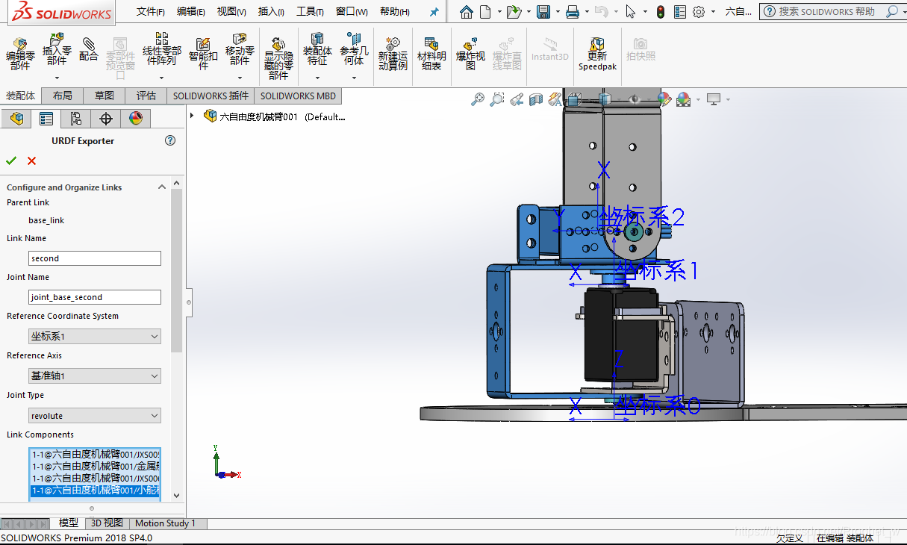Expand 六自由度机械臂001 assembly tree
The height and width of the screenshot is (545, 907).
click(192, 116)
